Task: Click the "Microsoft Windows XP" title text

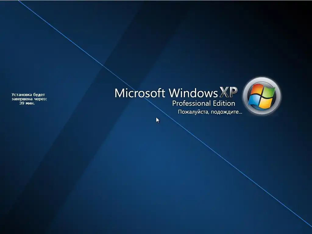Action: pos(176,93)
